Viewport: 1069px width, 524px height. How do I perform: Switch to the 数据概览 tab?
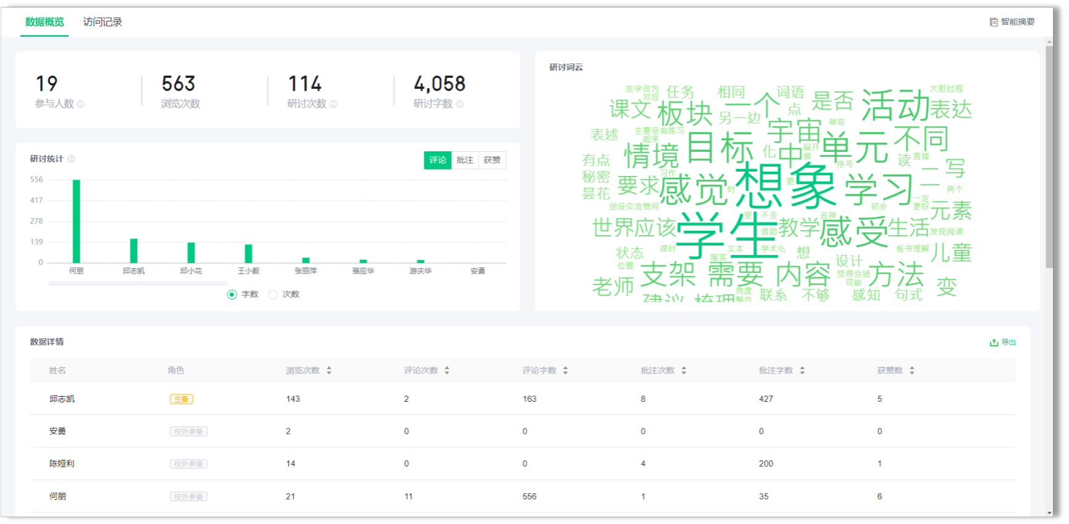tap(44, 22)
